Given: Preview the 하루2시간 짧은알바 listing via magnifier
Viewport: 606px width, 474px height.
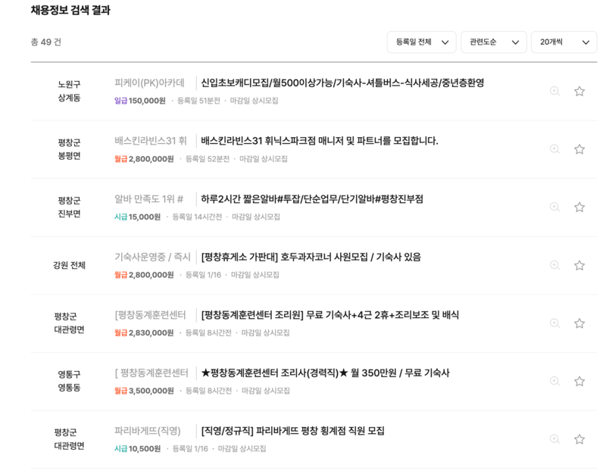Looking at the screenshot, I should (554, 207).
